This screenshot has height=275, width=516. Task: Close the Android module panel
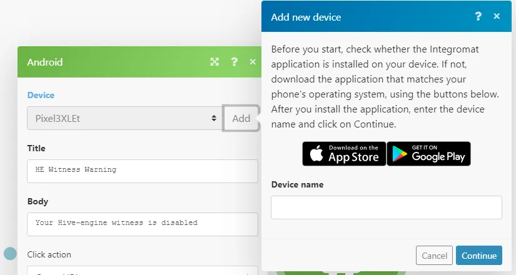[x=253, y=62]
